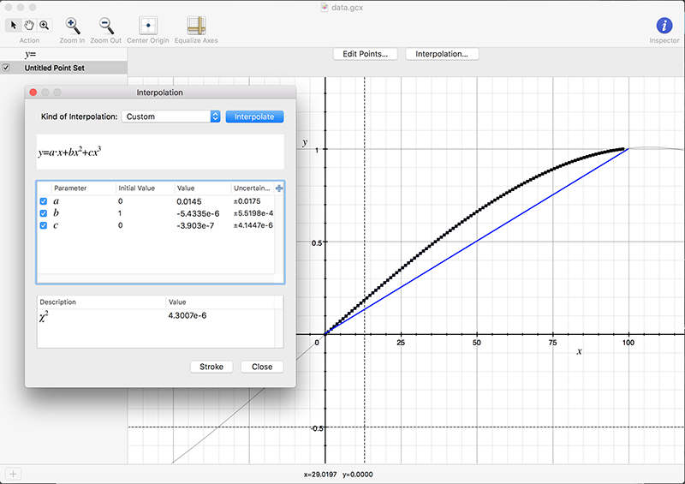Click chi-squared value 4.3007e-6
Image resolution: width=685 pixels, height=484 pixels.
tap(188, 316)
